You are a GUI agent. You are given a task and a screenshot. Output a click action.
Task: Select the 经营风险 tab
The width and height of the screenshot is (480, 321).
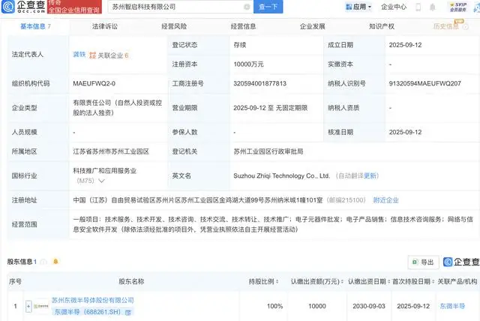point(175,25)
